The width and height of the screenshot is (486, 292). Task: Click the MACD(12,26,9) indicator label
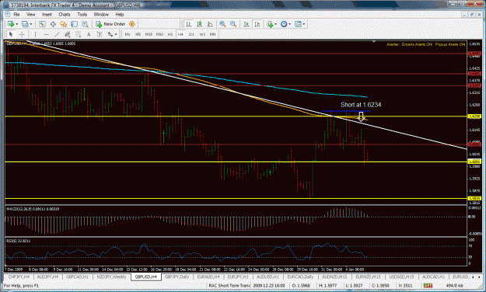[33, 209]
